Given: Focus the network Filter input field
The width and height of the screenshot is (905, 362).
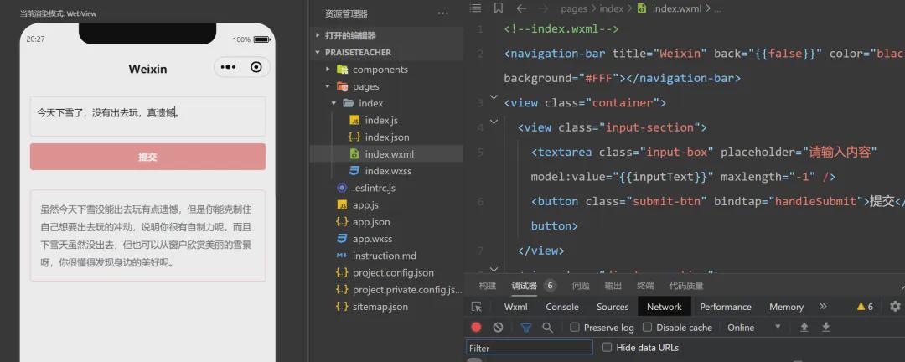Looking at the screenshot, I should pyautogui.click(x=530, y=348).
